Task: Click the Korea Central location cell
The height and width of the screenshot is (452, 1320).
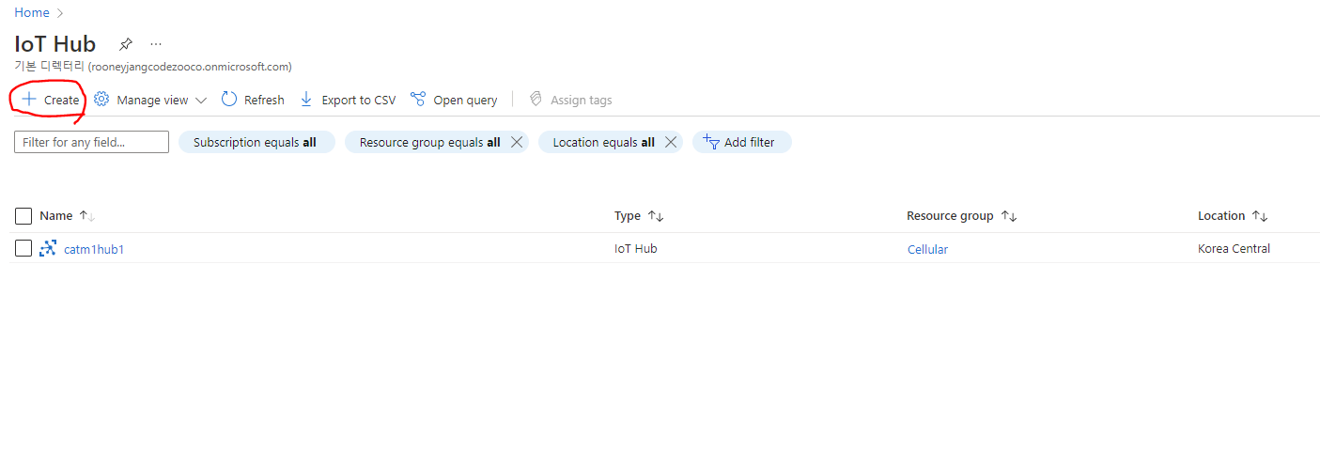Action: point(1234,248)
